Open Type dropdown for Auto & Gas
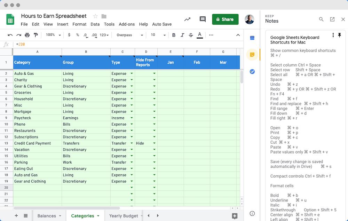Screen dimensions: 348x221 pyautogui.click(x=132, y=73)
